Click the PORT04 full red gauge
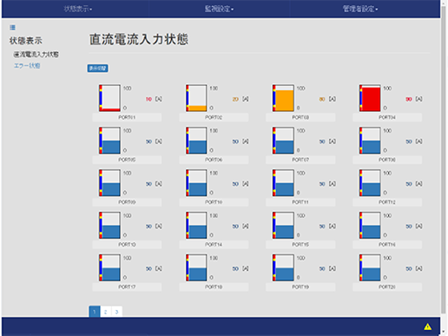This screenshot has width=448, height=336. tap(370, 98)
